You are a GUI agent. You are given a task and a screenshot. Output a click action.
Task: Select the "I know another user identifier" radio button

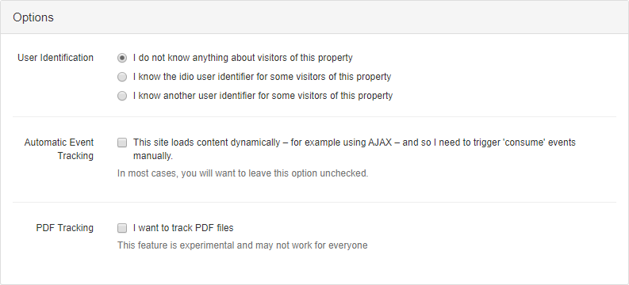(x=122, y=96)
